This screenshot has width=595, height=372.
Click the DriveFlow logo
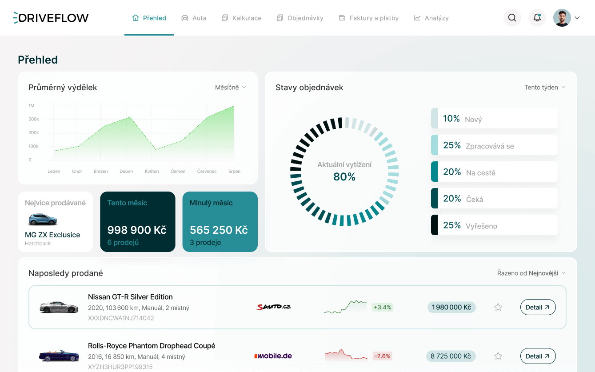tap(51, 18)
